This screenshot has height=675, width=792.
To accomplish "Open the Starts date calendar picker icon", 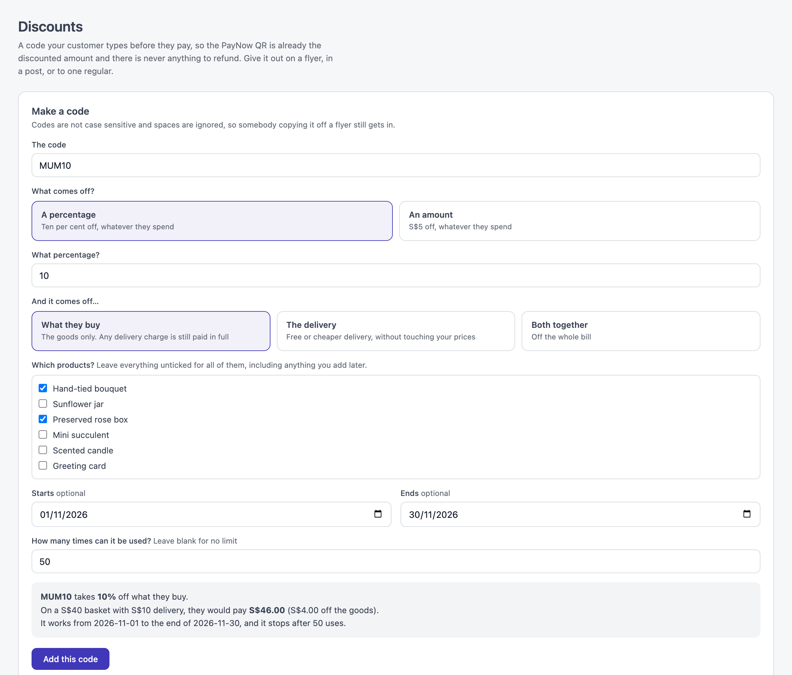I will (378, 514).
